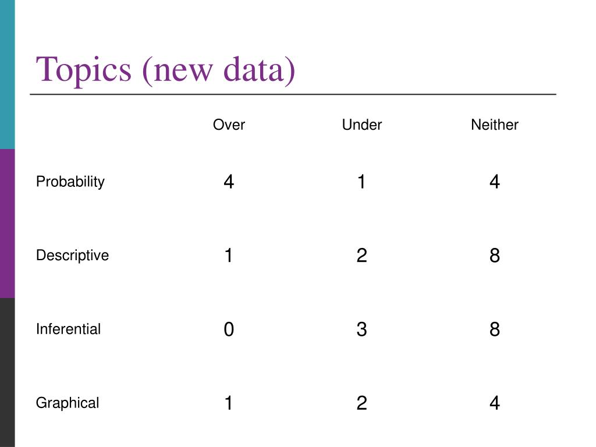596x447 pixels.
Task: Click the 'Inferential' row label
Action: pos(69,329)
